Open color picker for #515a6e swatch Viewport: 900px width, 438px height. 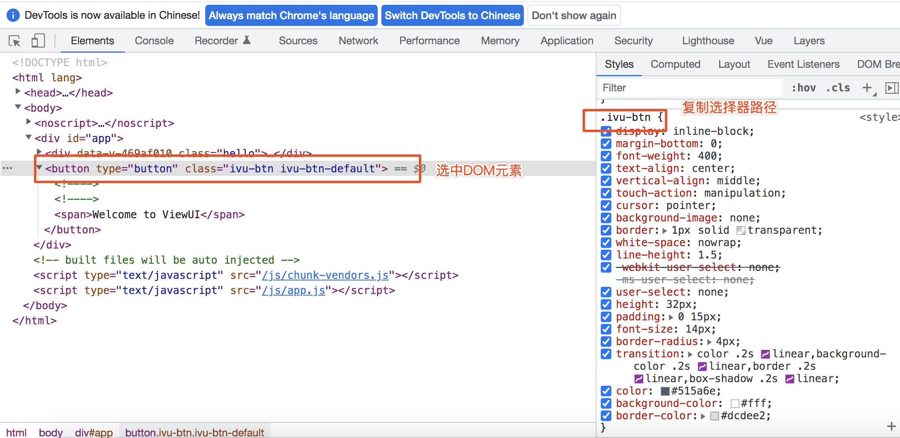(665, 391)
